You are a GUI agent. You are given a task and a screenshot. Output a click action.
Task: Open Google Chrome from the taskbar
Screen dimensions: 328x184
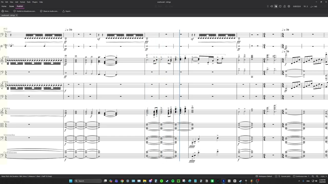coord(122,181)
